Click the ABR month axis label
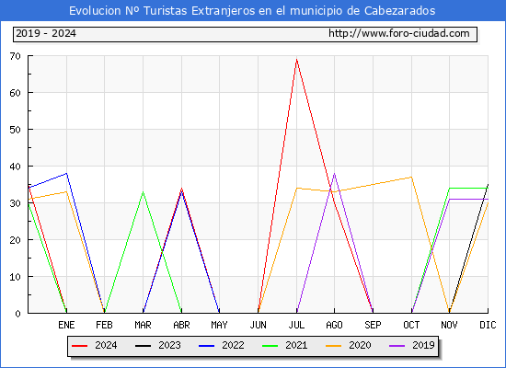Image resolution: width=506 pixels, height=368 pixels. [x=181, y=325]
